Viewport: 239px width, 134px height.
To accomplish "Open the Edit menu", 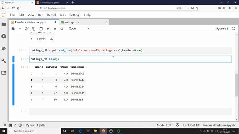I will 21,15.
